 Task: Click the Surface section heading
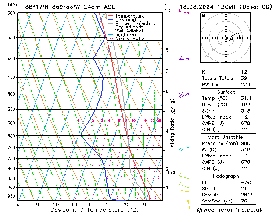[226, 92]
